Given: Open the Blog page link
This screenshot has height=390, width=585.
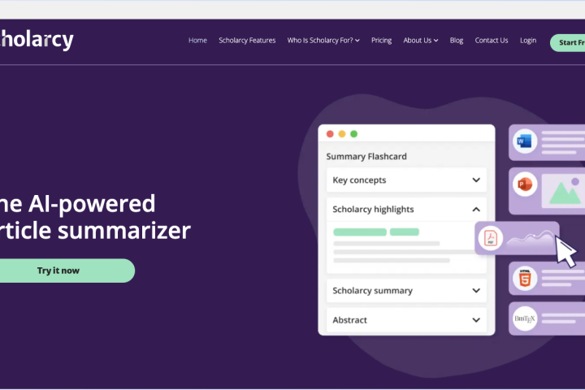Looking at the screenshot, I should point(457,41).
